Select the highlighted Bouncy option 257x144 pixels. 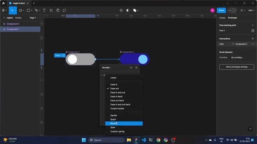124,124
